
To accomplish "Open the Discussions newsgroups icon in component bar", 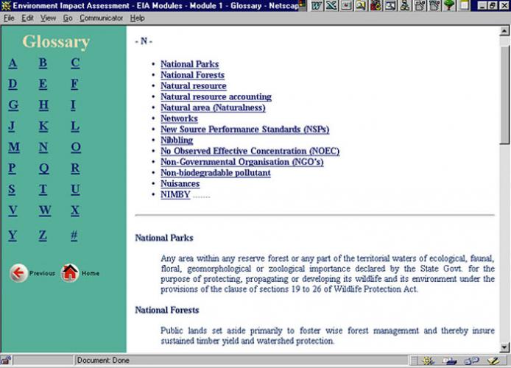I will tap(471, 361).
